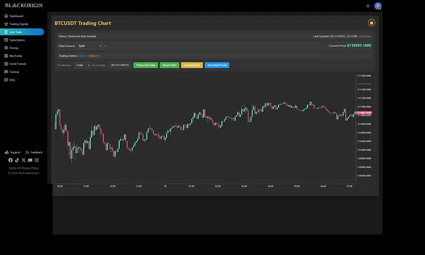This screenshot has height=255, width=425.
Task: Click the Reconnect Feed button
Action: 217,65
